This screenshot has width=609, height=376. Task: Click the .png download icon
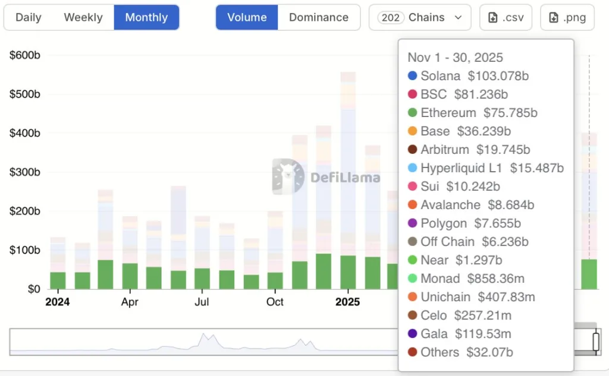554,18
